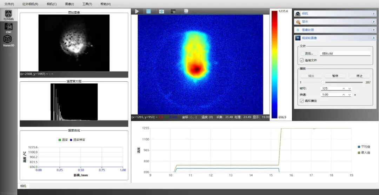
Task: Switch to the CNC module
Action: (8, 28)
